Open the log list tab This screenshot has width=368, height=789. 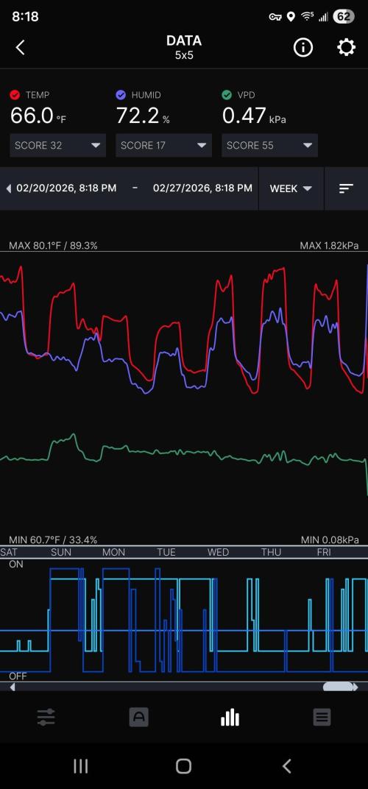(322, 717)
